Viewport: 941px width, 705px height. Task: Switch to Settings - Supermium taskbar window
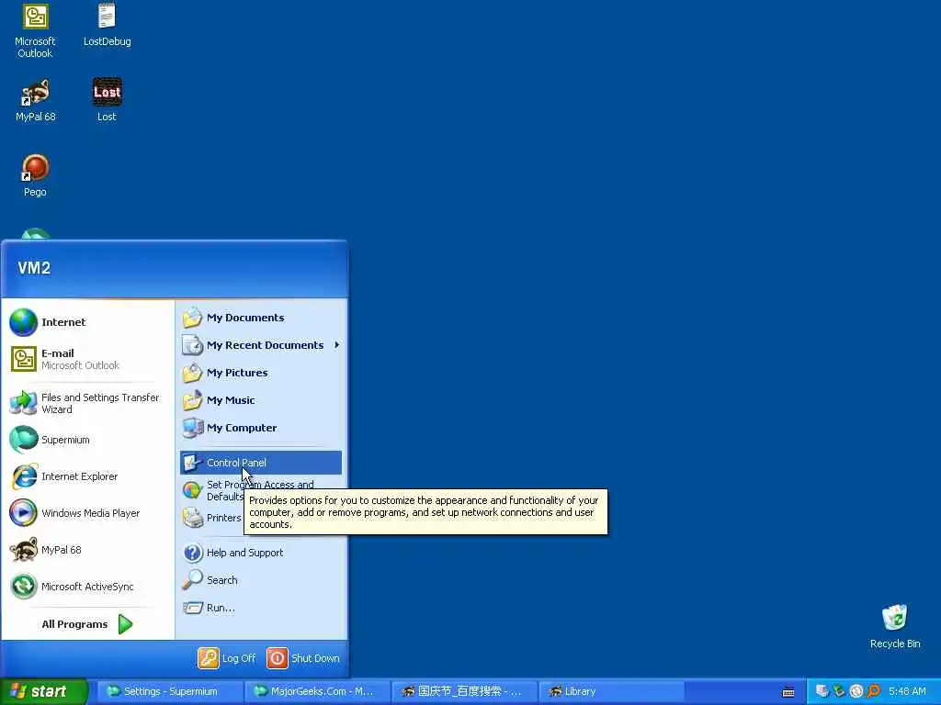(x=170, y=692)
